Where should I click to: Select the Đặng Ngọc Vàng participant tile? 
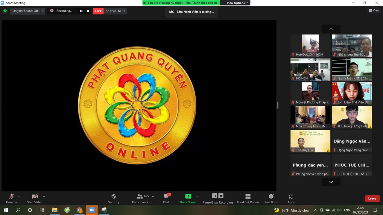[x=352, y=141]
